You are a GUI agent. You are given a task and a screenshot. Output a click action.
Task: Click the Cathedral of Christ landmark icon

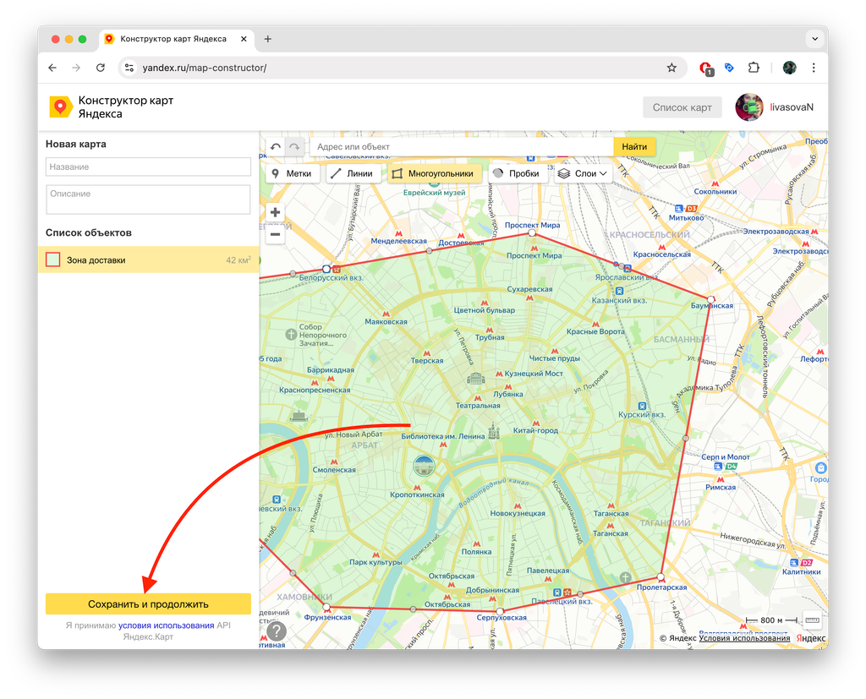pyautogui.click(x=425, y=466)
